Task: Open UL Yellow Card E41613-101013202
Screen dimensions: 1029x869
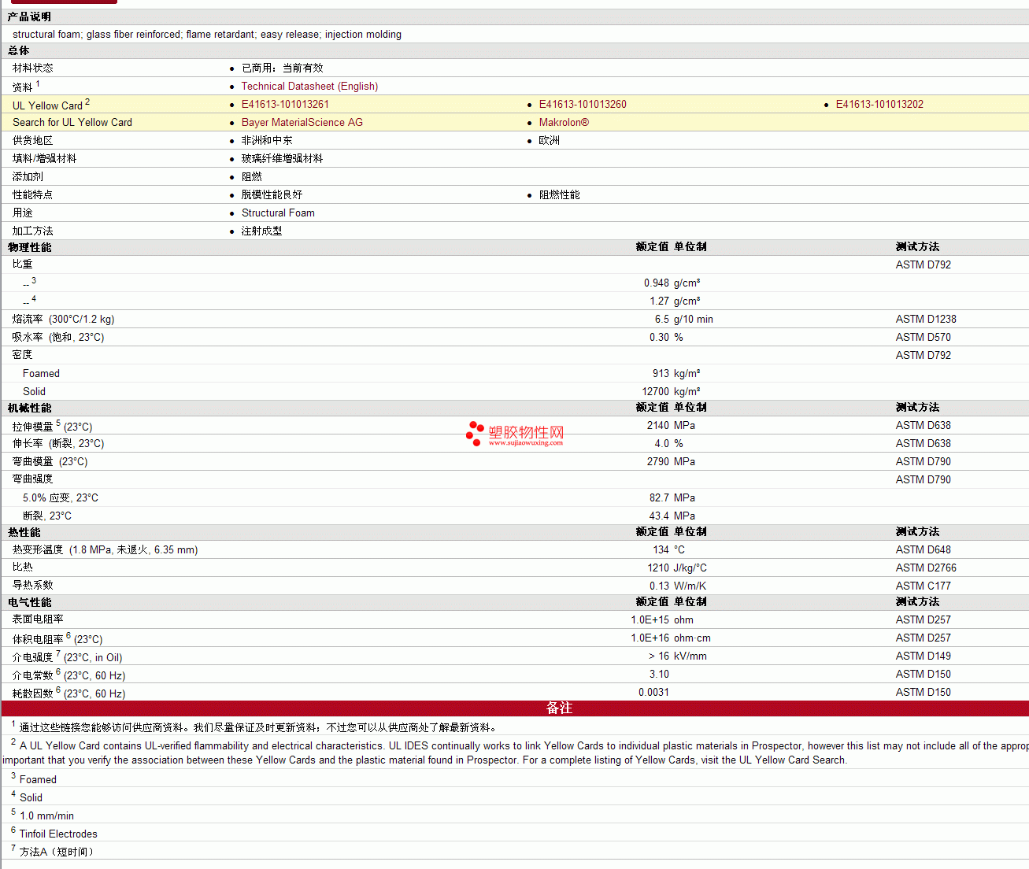Action: (879, 105)
